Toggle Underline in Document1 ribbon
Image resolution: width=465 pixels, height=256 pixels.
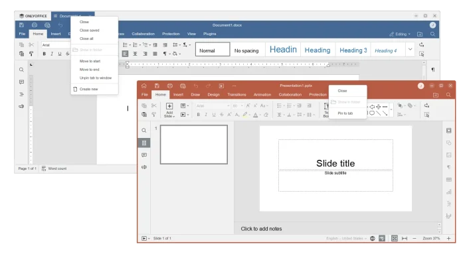point(60,54)
